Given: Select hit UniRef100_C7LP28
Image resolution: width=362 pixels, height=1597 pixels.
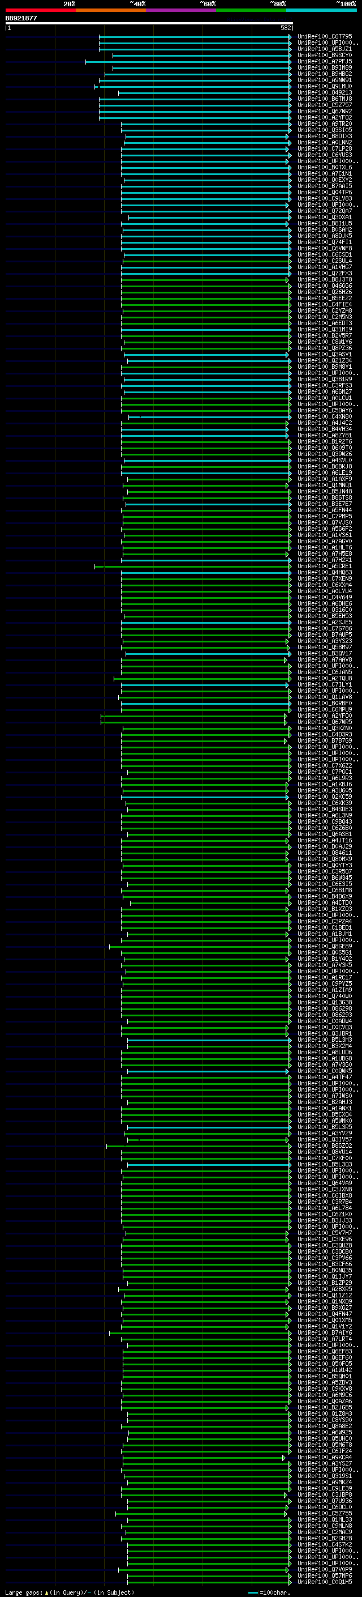Looking at the screenshot, I should click(x=324, y=149).
